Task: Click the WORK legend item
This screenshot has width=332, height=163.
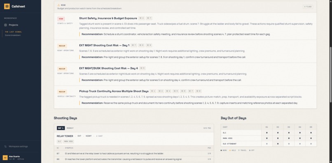Action: point(224,150)
